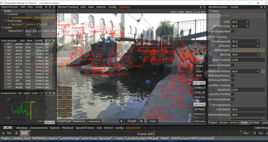
Task: Toggle From Display Area checkbox
Action: pyautogui.click(x=233, y=31)
